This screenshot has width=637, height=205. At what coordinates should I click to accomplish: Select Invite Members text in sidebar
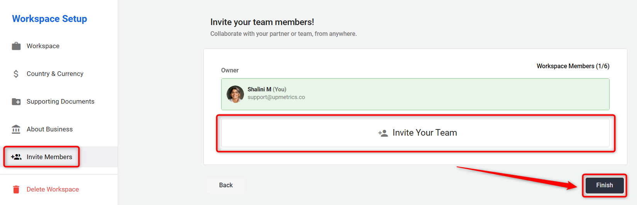49,157
